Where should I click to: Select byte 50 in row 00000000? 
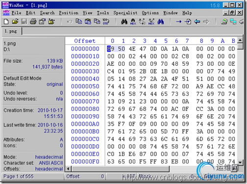coord(122,49)
